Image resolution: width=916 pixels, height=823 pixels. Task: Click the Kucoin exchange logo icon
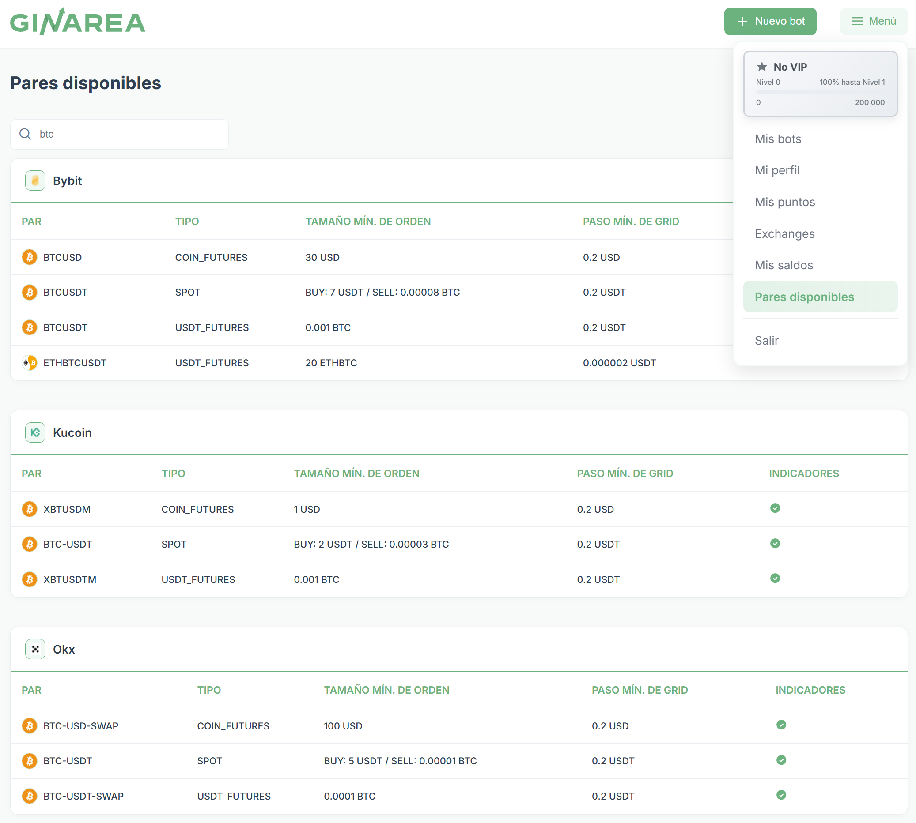click(x=35, y=433)
